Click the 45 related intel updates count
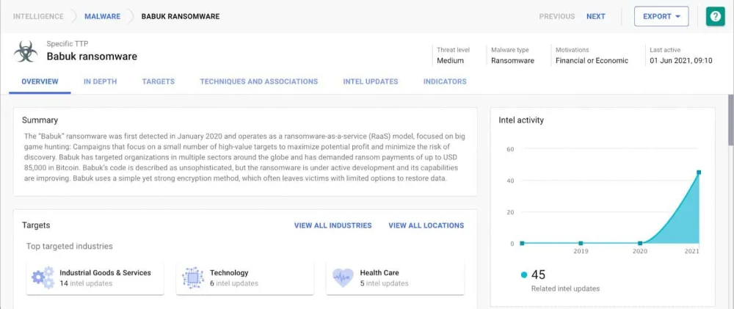The height and width of the screenshot is (309, 734). click(x=538, y=275)
